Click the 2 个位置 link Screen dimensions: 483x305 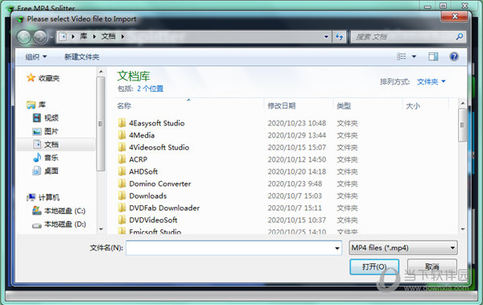click(x=150, y=89)
